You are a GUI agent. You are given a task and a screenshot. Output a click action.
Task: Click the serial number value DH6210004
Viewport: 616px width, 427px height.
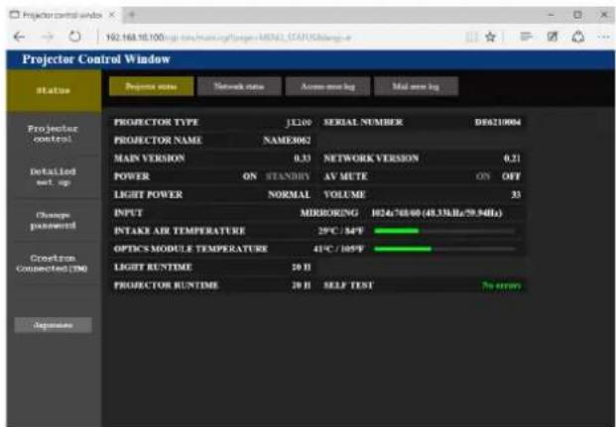coord(498,122)
